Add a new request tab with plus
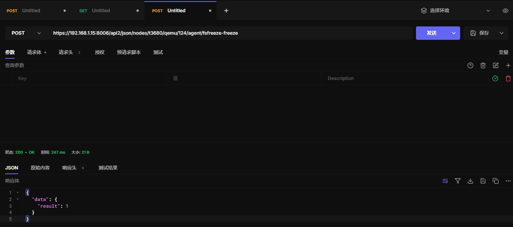513x227 pixels. [226, 11]
